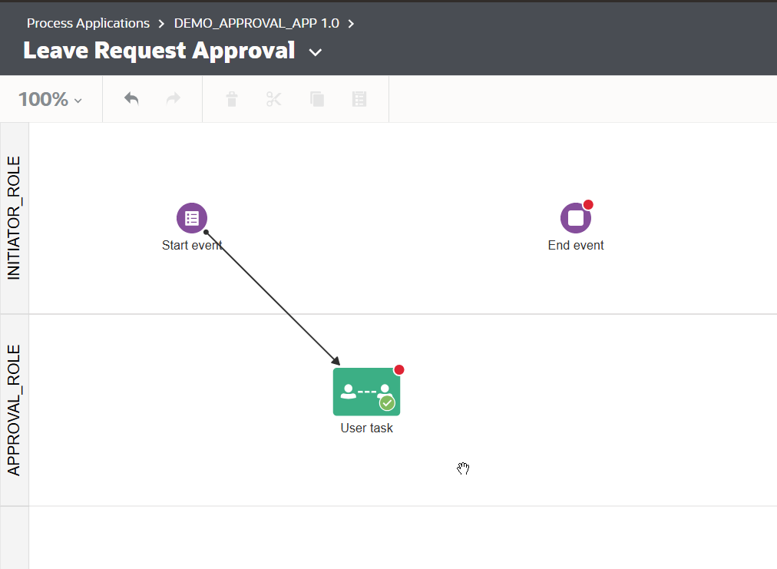Click the sequence flow arrowhead at User task
The height and width of the screenshot is (569, 777).
point(336,362)
